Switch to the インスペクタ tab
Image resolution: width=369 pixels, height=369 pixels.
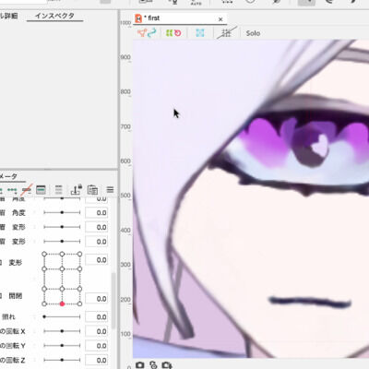tap(54, 16)
